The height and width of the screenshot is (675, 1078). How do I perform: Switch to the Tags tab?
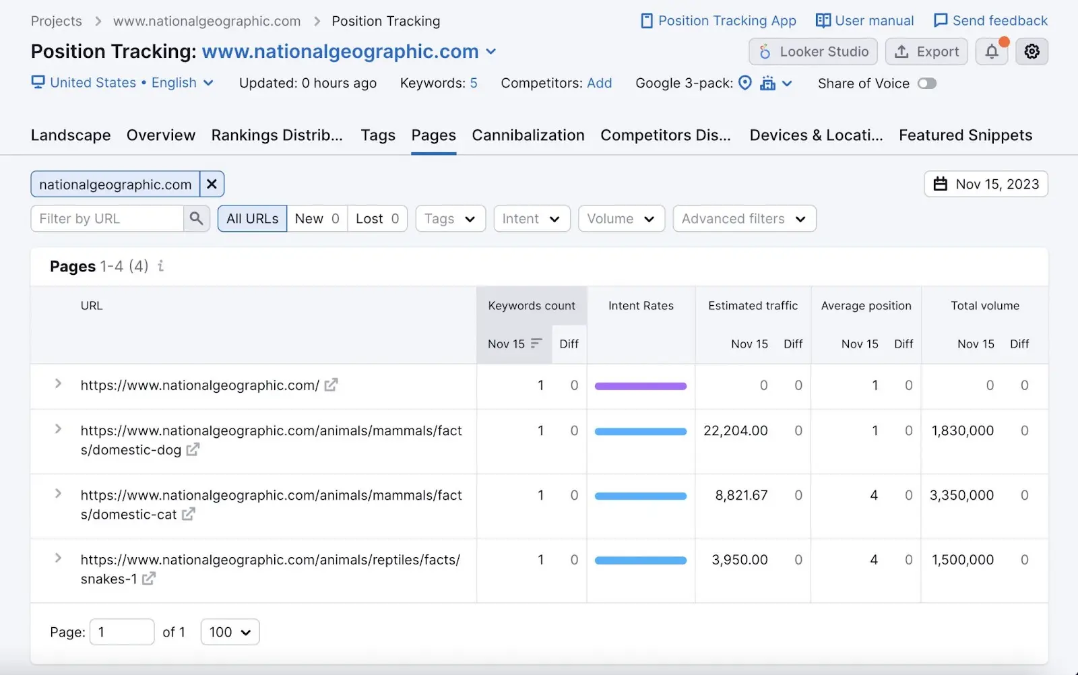click(x=378, y=135)
